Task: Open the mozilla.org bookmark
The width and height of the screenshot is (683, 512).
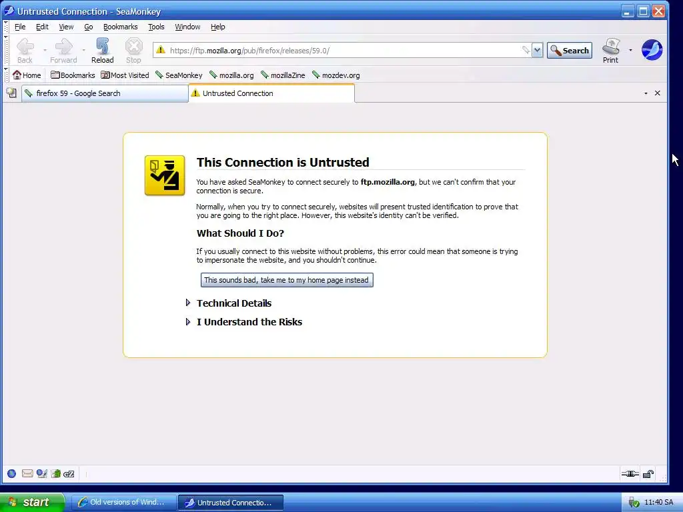Action: point(231,75)
